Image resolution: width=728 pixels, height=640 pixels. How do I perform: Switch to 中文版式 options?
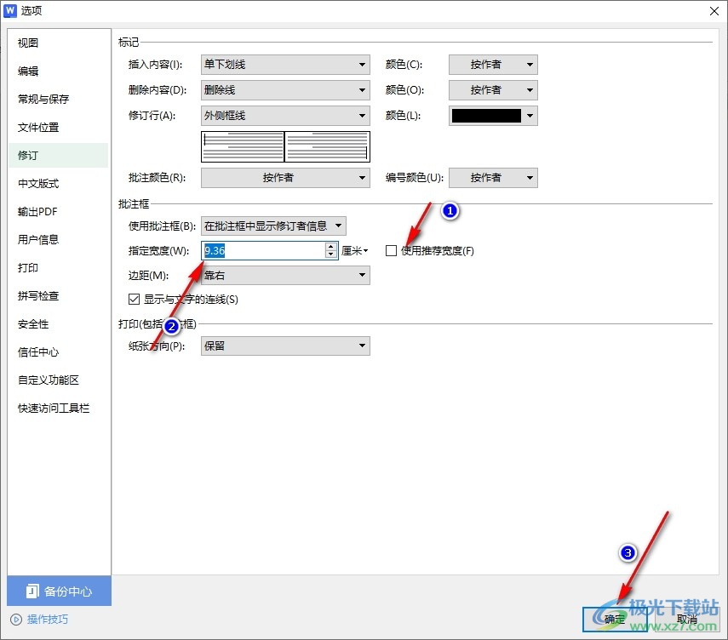click(x=38, y=183)
